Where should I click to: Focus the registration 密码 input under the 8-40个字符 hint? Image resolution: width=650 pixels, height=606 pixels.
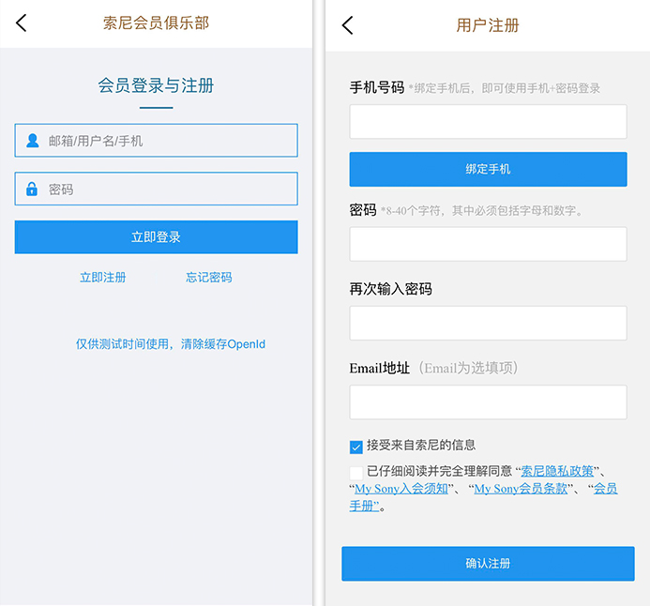point(489,244)
